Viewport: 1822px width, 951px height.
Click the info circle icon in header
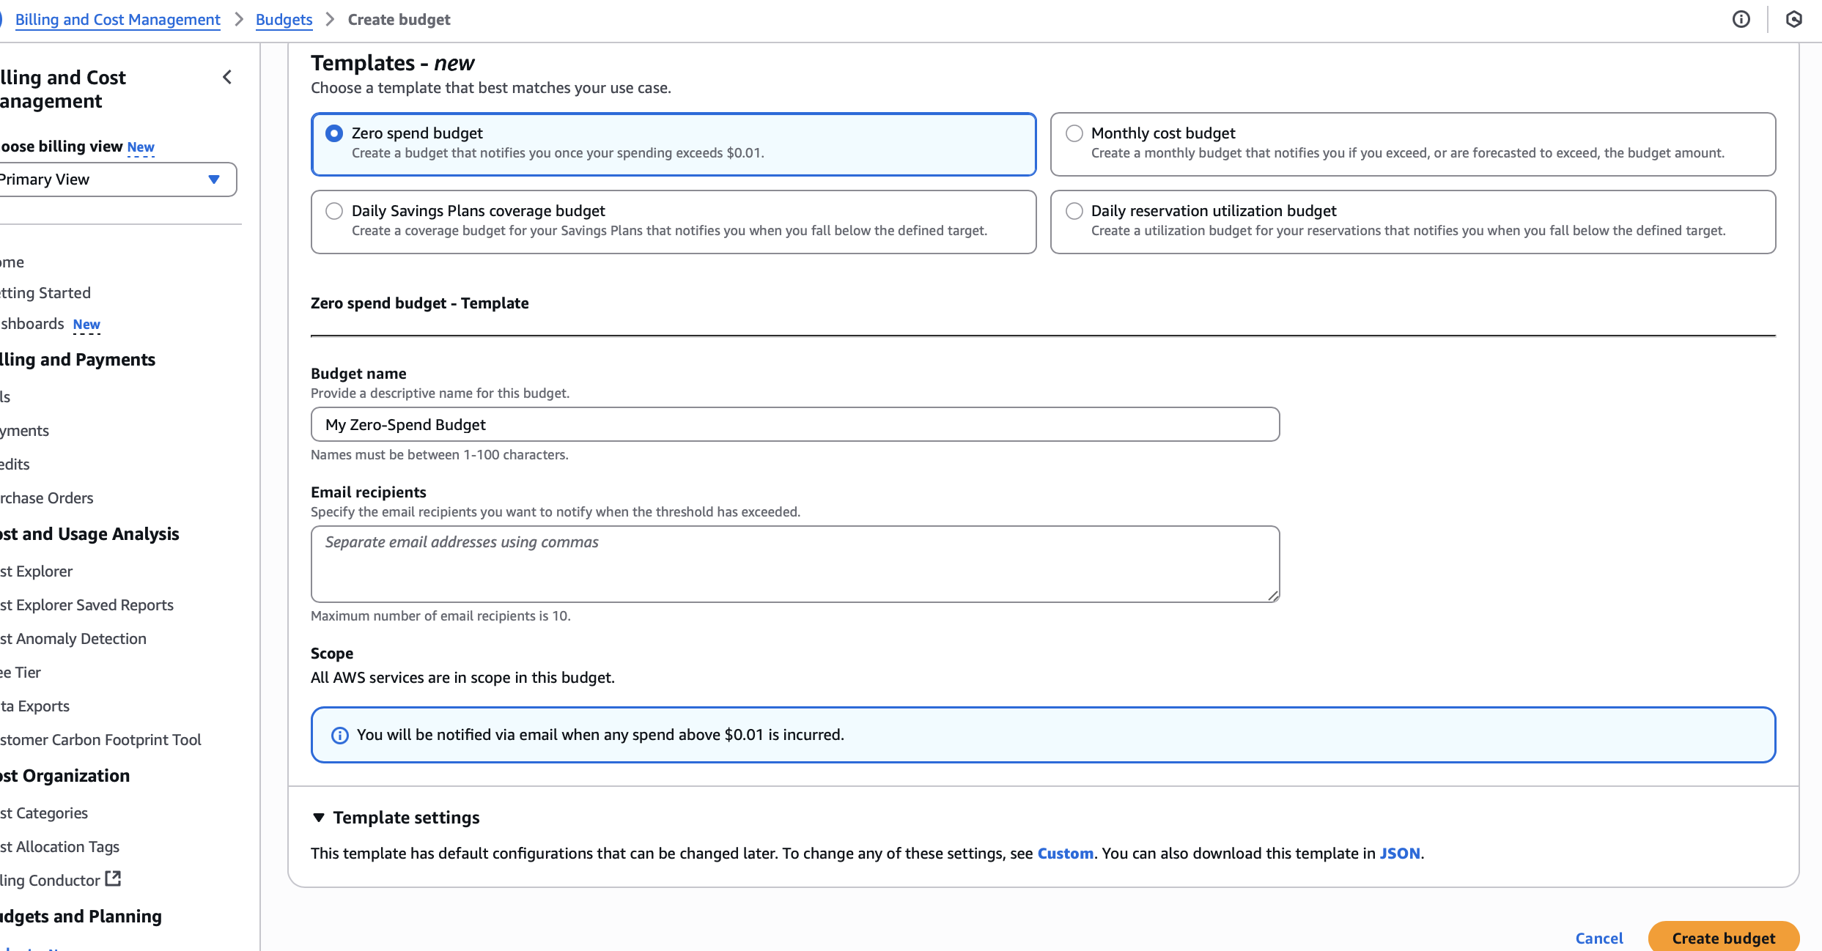[1741, 20]
